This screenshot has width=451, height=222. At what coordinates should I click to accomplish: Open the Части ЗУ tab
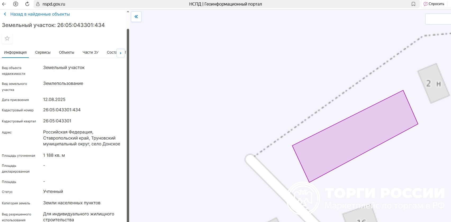(90, 52)
